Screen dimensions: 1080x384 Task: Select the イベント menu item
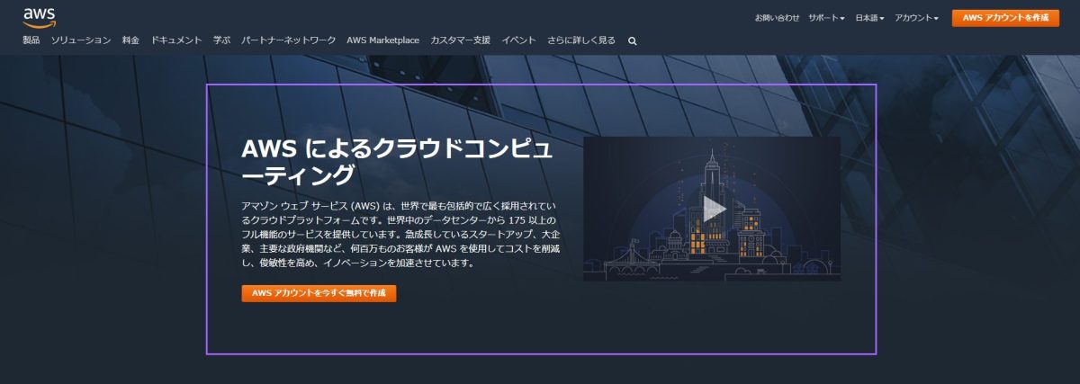(x=518, y=40)
